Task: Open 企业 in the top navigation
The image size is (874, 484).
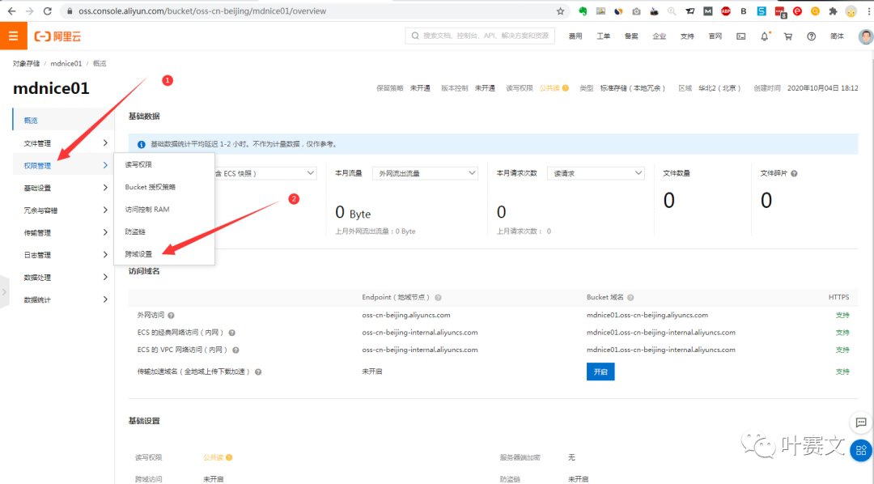Action: coord(659,36)
